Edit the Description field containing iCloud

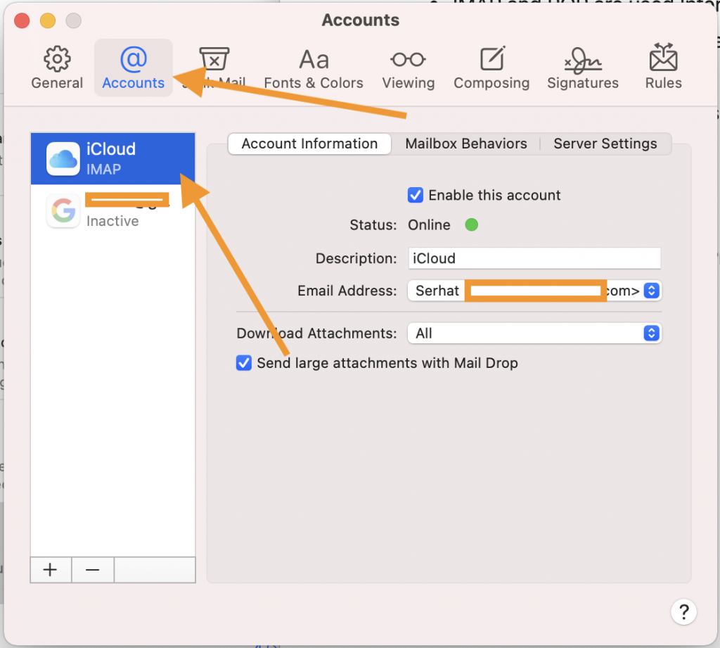tap(534, 258)
